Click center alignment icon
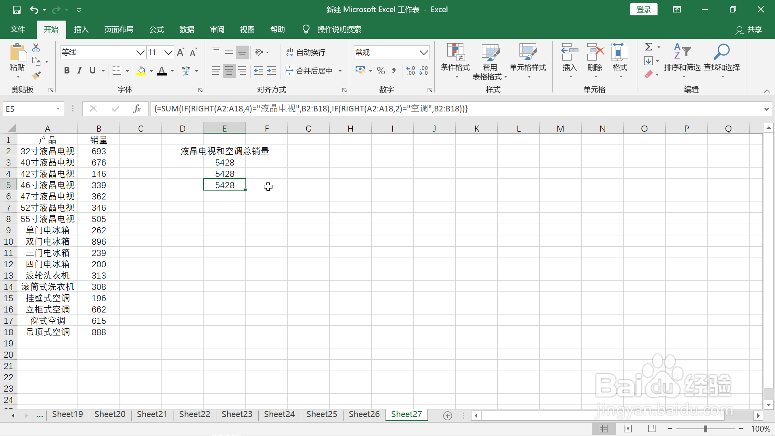 229,71
